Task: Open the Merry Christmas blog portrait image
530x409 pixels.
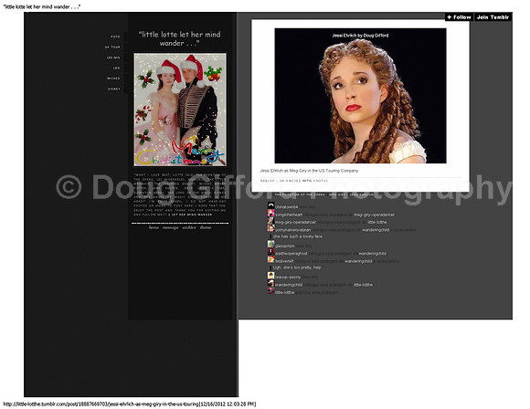Action: (x=180, y=110)
